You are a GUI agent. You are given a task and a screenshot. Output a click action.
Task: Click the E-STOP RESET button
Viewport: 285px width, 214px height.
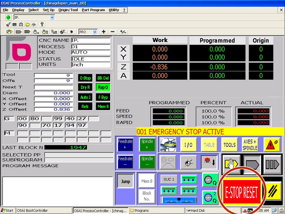pos(242,192)
